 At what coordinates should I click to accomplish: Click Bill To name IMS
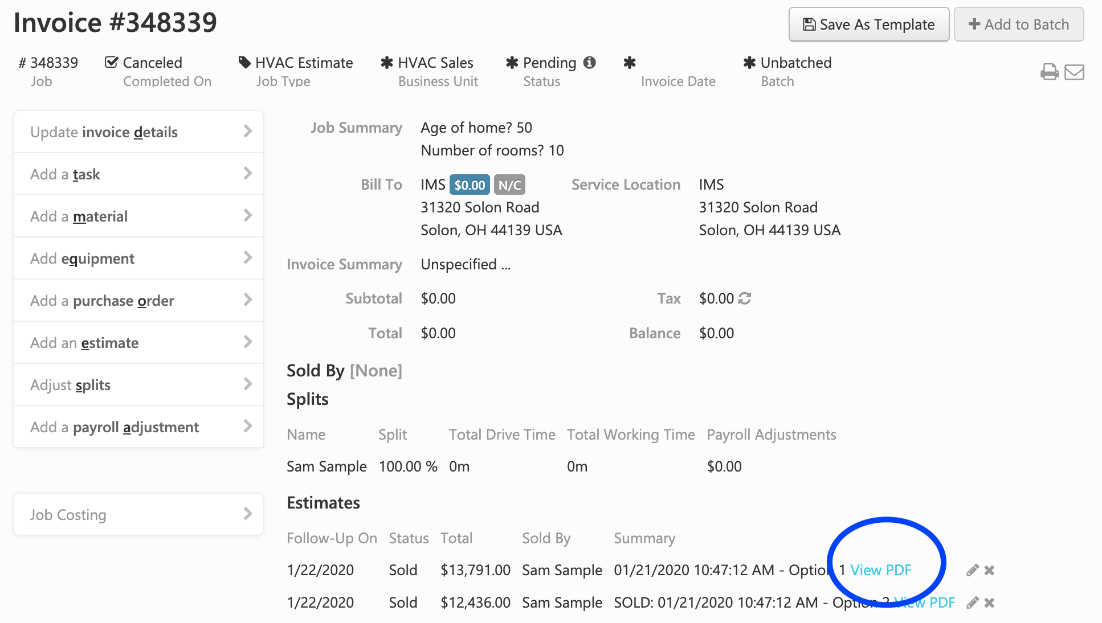click(433, 185)
